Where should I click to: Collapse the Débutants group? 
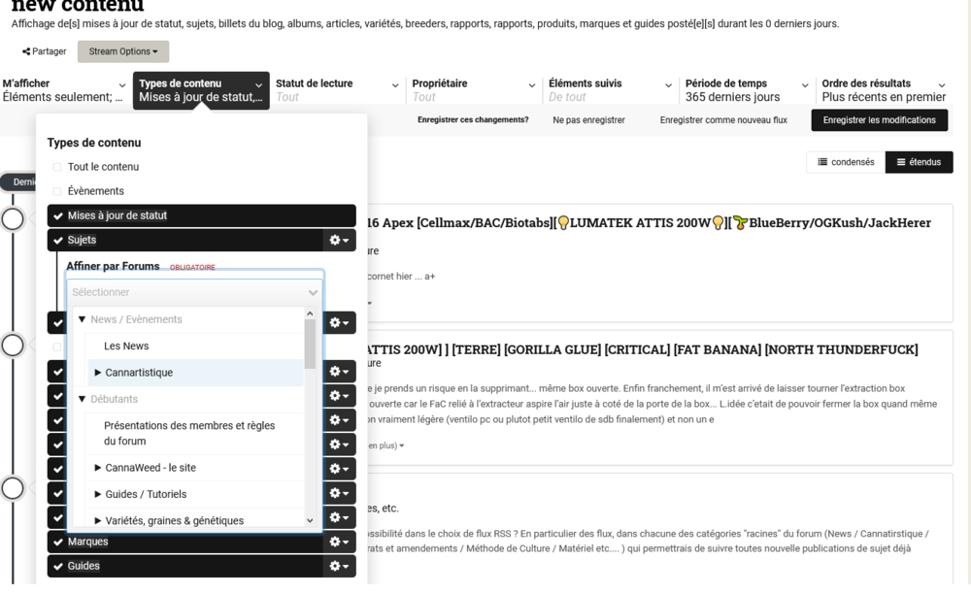point(82,399)
